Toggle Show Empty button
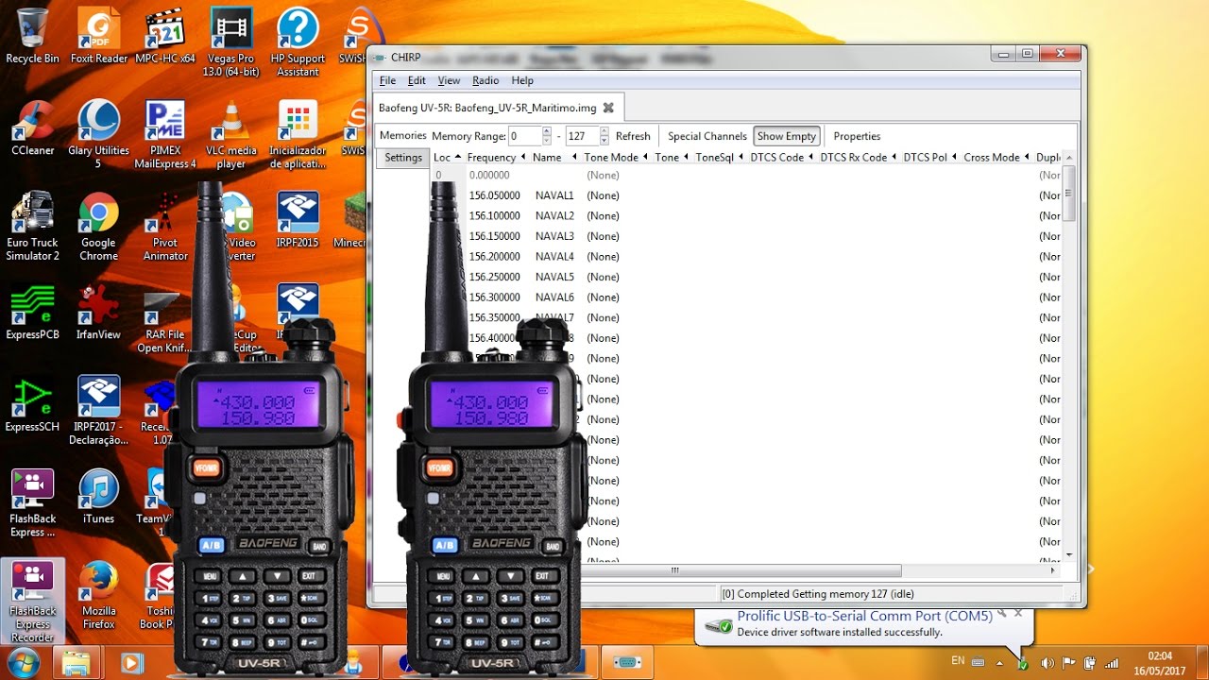This screenshot has height=680, width=1209. [787, 136]
